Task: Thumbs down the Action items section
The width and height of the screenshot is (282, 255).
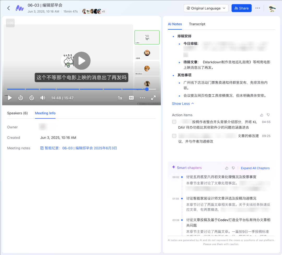Action: (268, 115)
